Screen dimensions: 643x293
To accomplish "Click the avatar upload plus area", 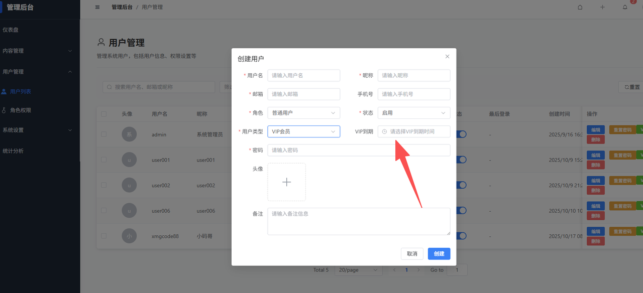I will click(286, 182).
